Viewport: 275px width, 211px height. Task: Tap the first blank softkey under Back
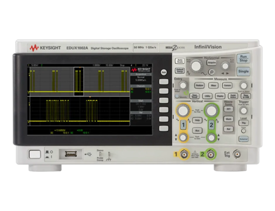(164, 81)
